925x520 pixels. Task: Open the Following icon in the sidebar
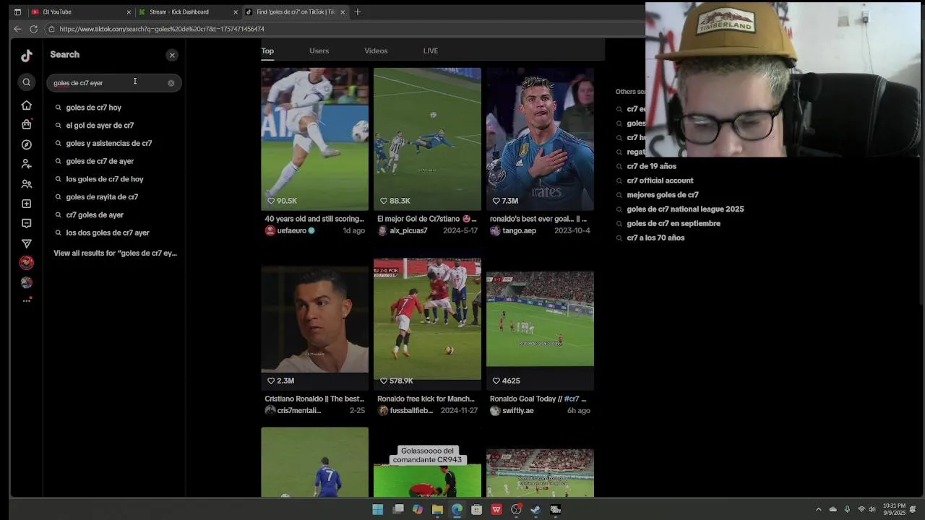[x=27, y=164]
